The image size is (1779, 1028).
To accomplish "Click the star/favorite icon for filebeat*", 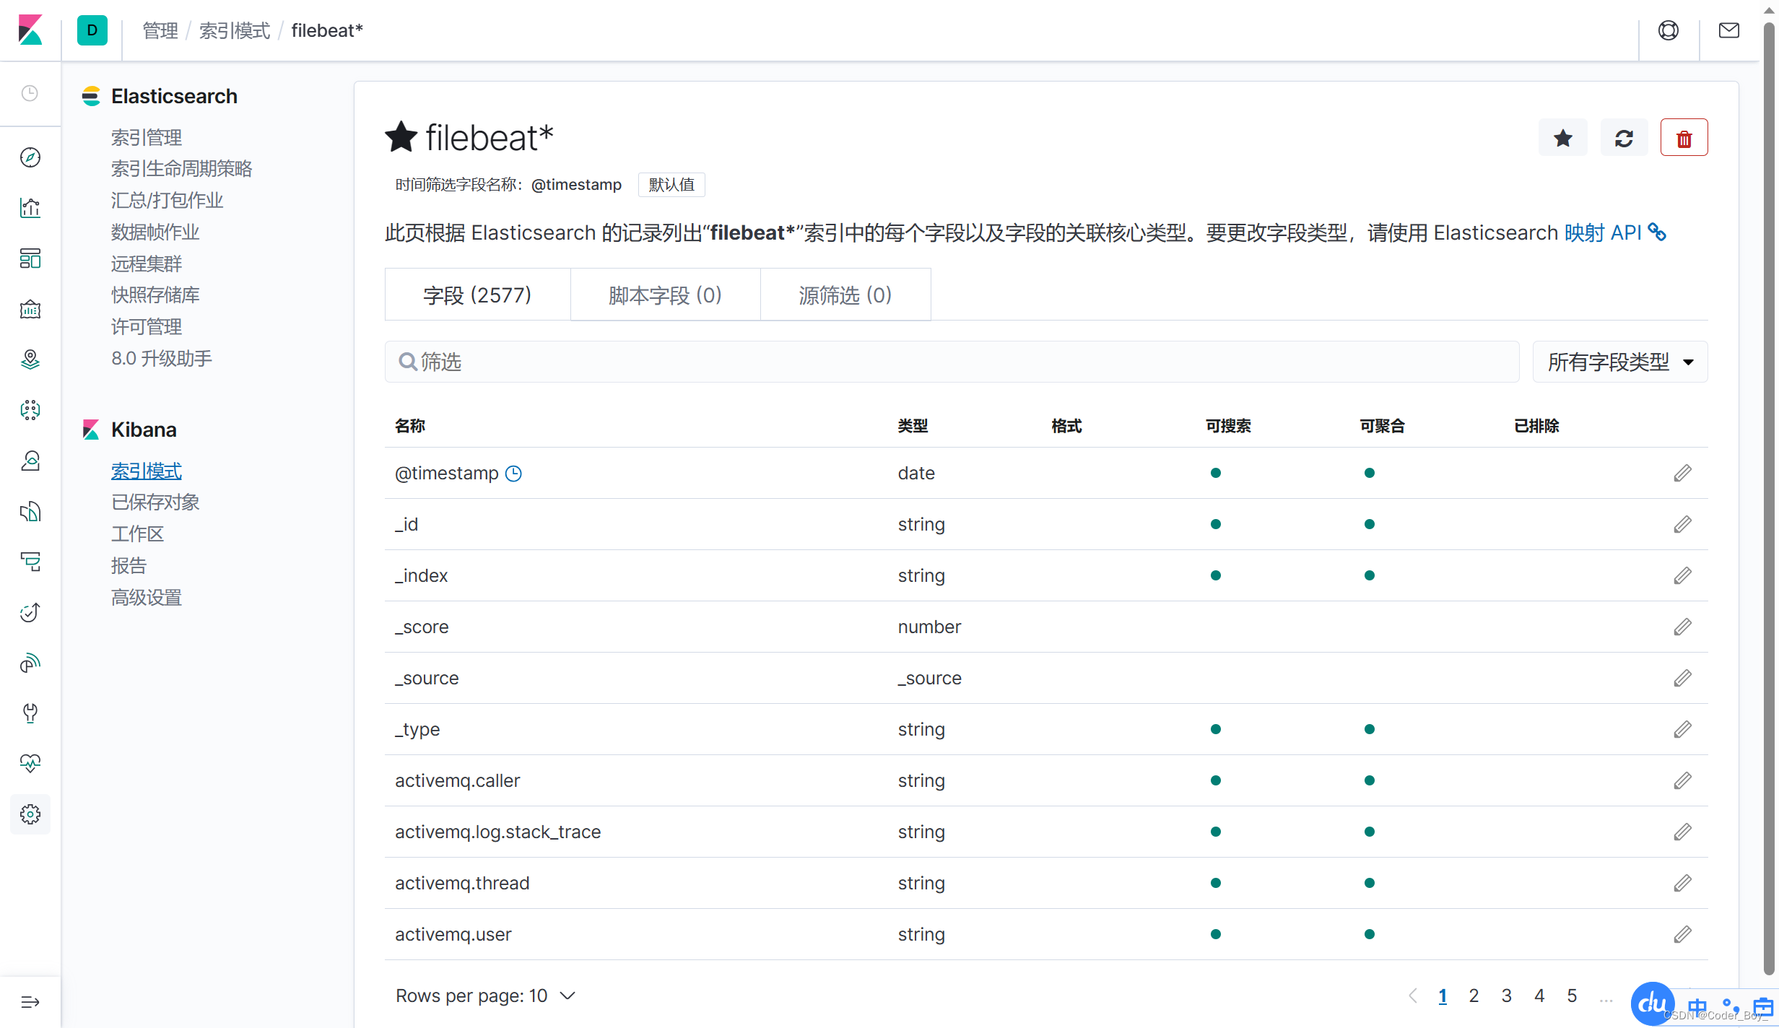I will 1562,137.
